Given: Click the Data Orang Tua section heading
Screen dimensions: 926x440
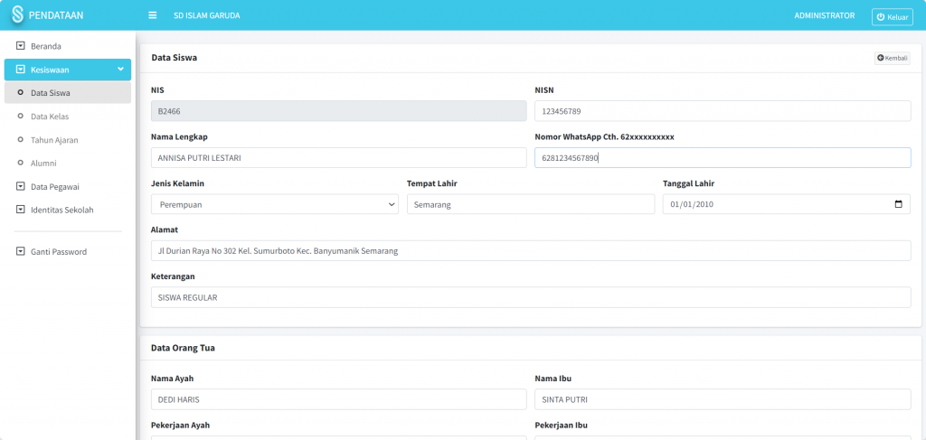Looking at the screenshot, I should tap(183, 348).
